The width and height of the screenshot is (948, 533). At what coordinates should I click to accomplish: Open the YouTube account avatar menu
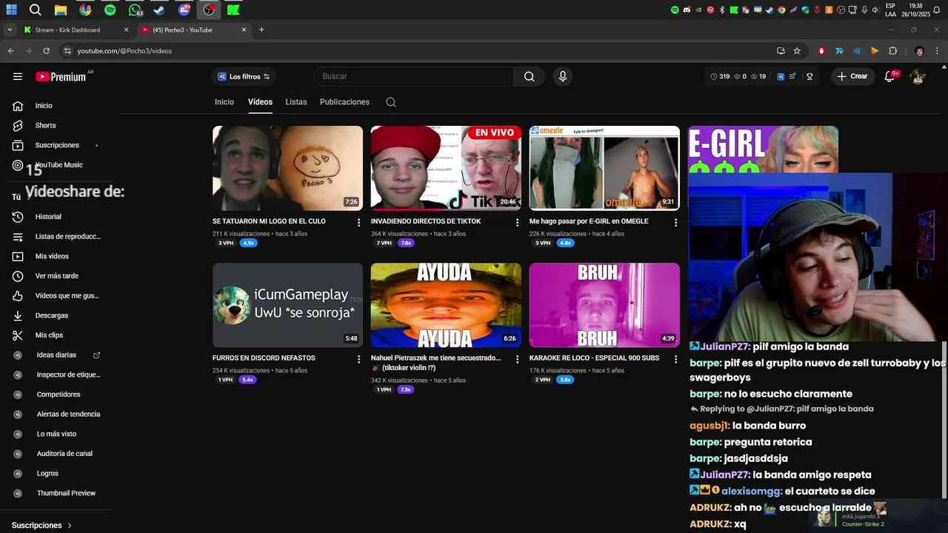(918, 76)
